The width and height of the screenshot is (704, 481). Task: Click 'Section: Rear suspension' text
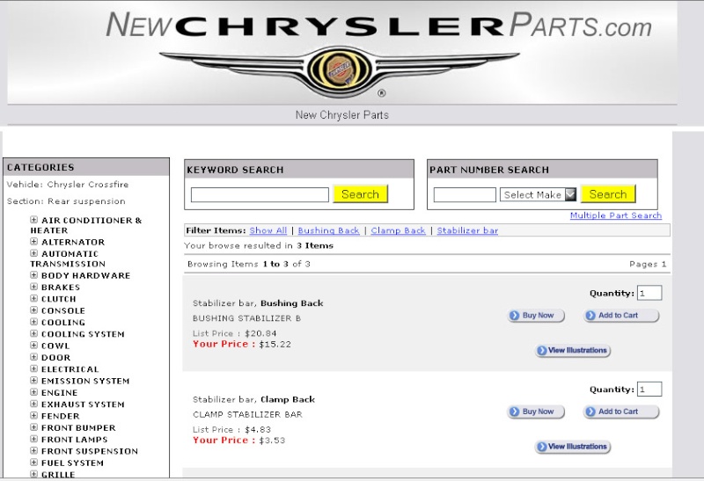pos(66,201)
